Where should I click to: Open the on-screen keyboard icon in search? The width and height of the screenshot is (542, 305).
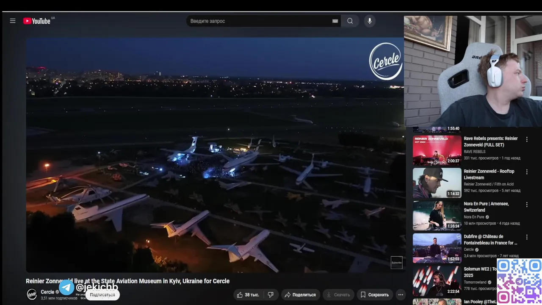click(x=335, y=21)
